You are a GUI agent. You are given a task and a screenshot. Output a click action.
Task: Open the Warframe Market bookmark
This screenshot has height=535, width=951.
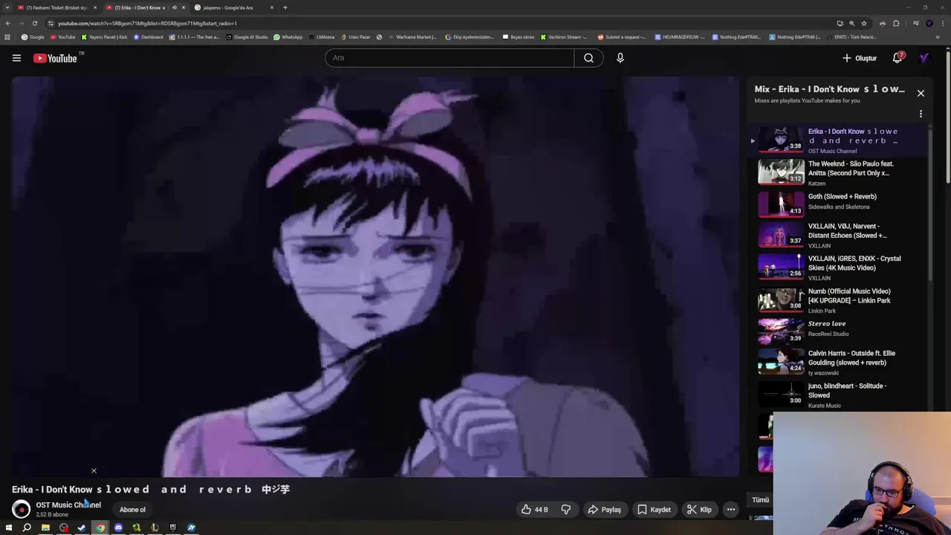tap(412, 37)
